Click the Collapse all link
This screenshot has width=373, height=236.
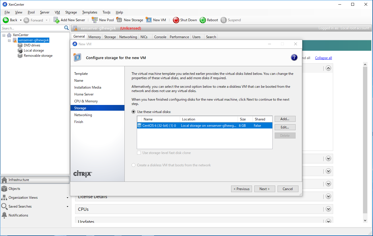pyautogui.click(x=323, y=58)
